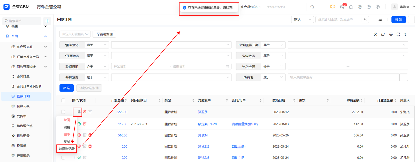Open the inbox icon with badge 2
Viewport: 415px width, 162px height.
tap(342, 7)
